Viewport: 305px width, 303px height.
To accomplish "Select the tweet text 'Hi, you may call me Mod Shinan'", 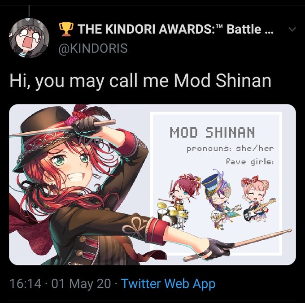I will (x=140, y=81).
